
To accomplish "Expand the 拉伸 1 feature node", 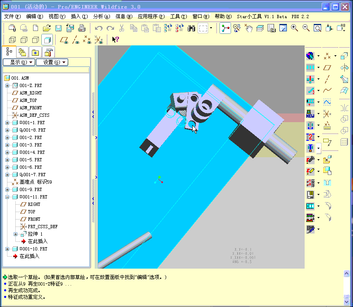I will click(16, 234).
